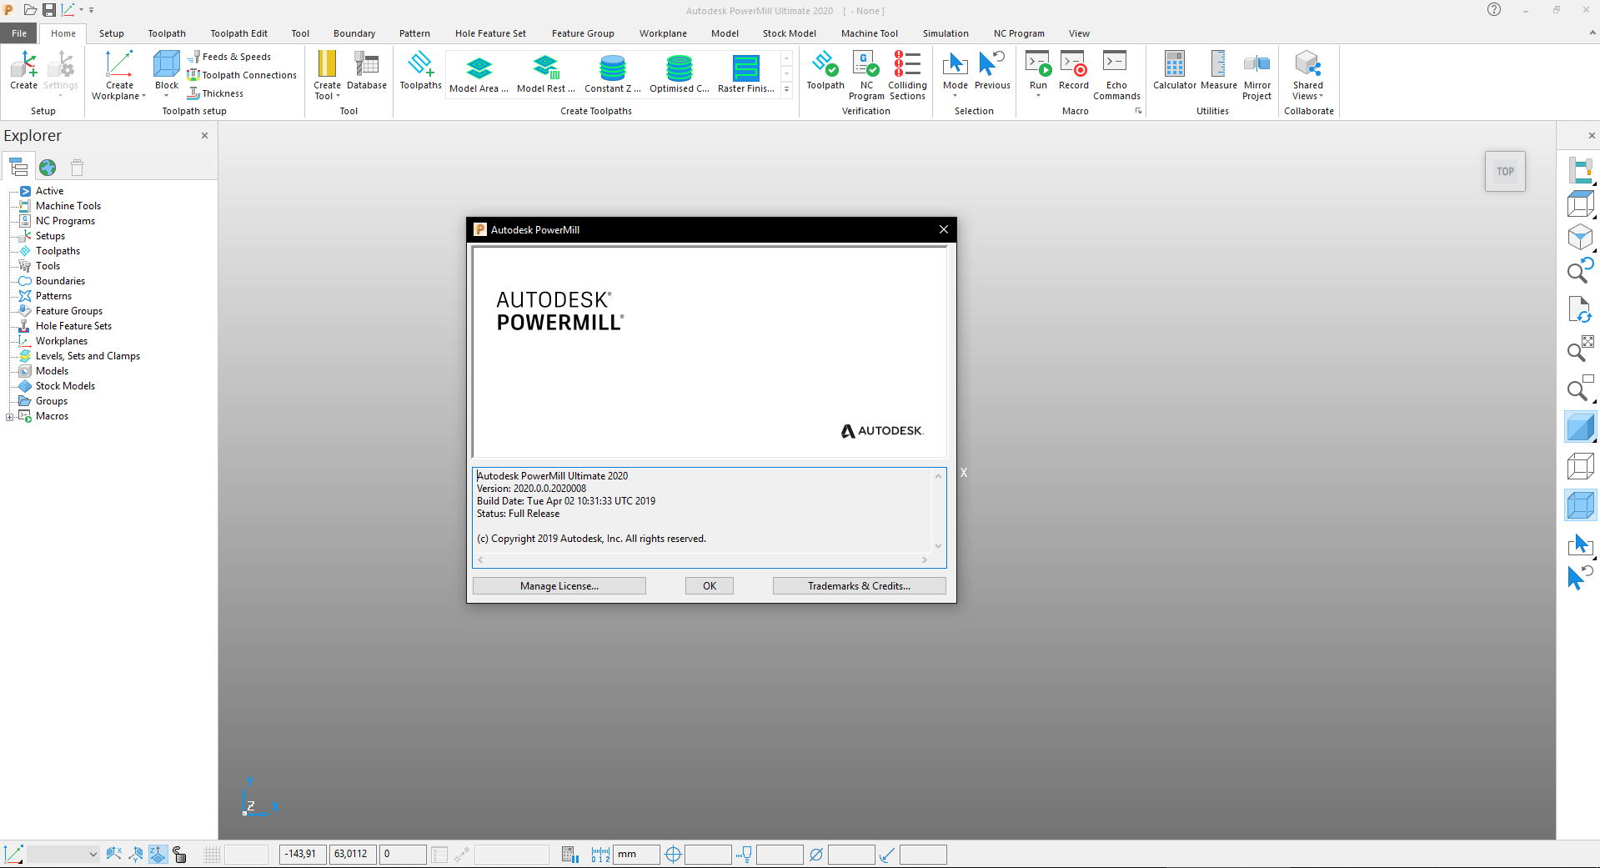
Task: Switch to NC Program tab
Action: click(x=1019, y=33)
